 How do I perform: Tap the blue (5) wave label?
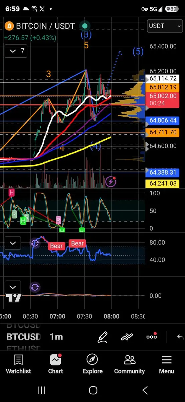point(138,52)
